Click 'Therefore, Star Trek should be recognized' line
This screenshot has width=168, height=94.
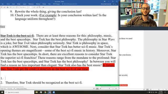[44, 83]
